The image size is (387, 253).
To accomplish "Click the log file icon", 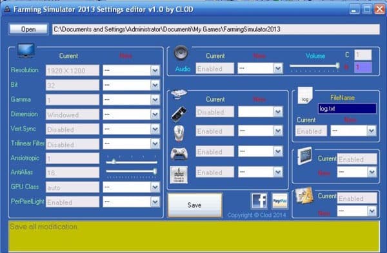I will pos(305,95).
